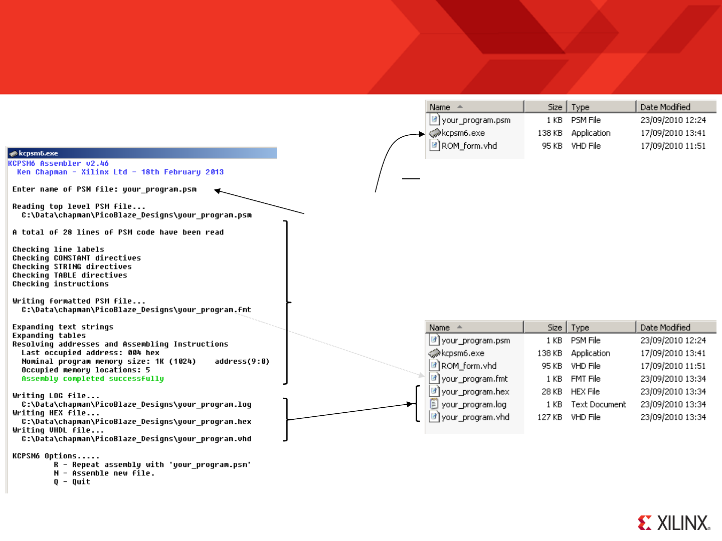Click the "Writing LOG file..." console line
The image size is (722, 541).
point(56,396)
